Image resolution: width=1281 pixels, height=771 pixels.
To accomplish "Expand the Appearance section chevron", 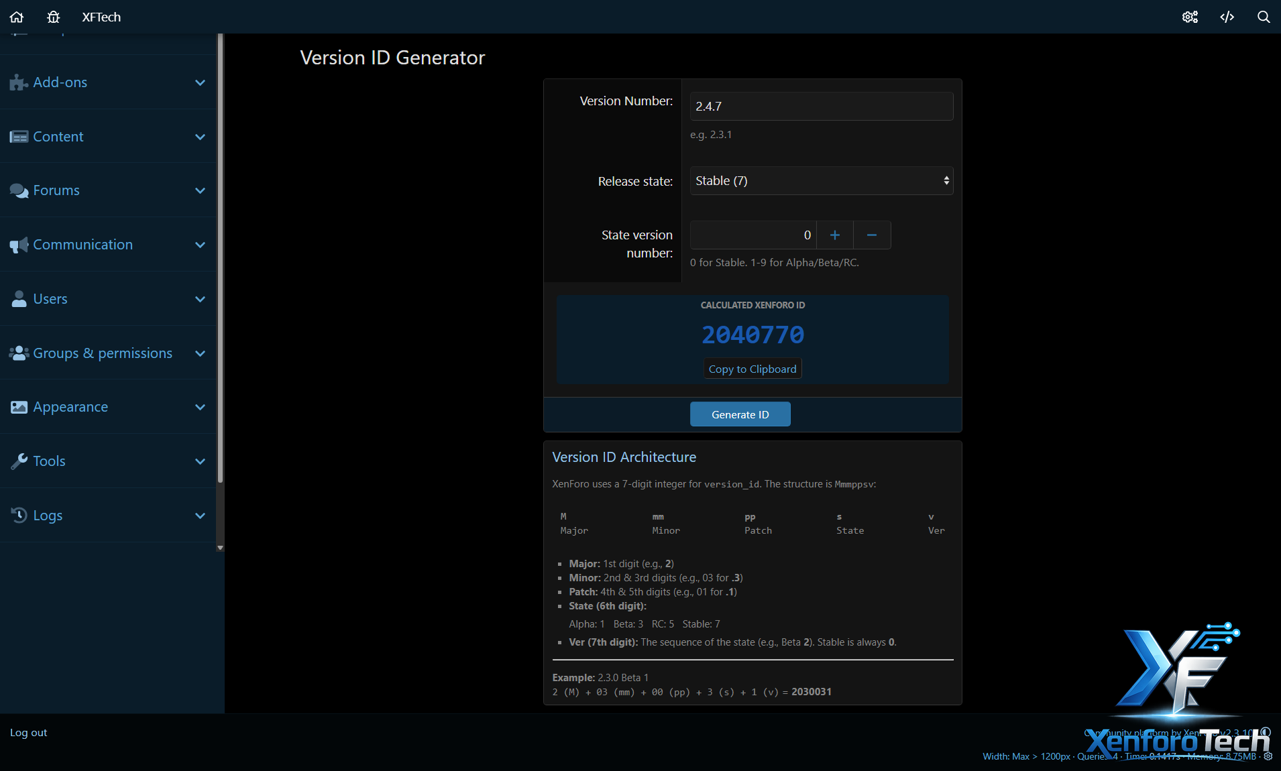I will pyautogui.click(x=200, y=407).
